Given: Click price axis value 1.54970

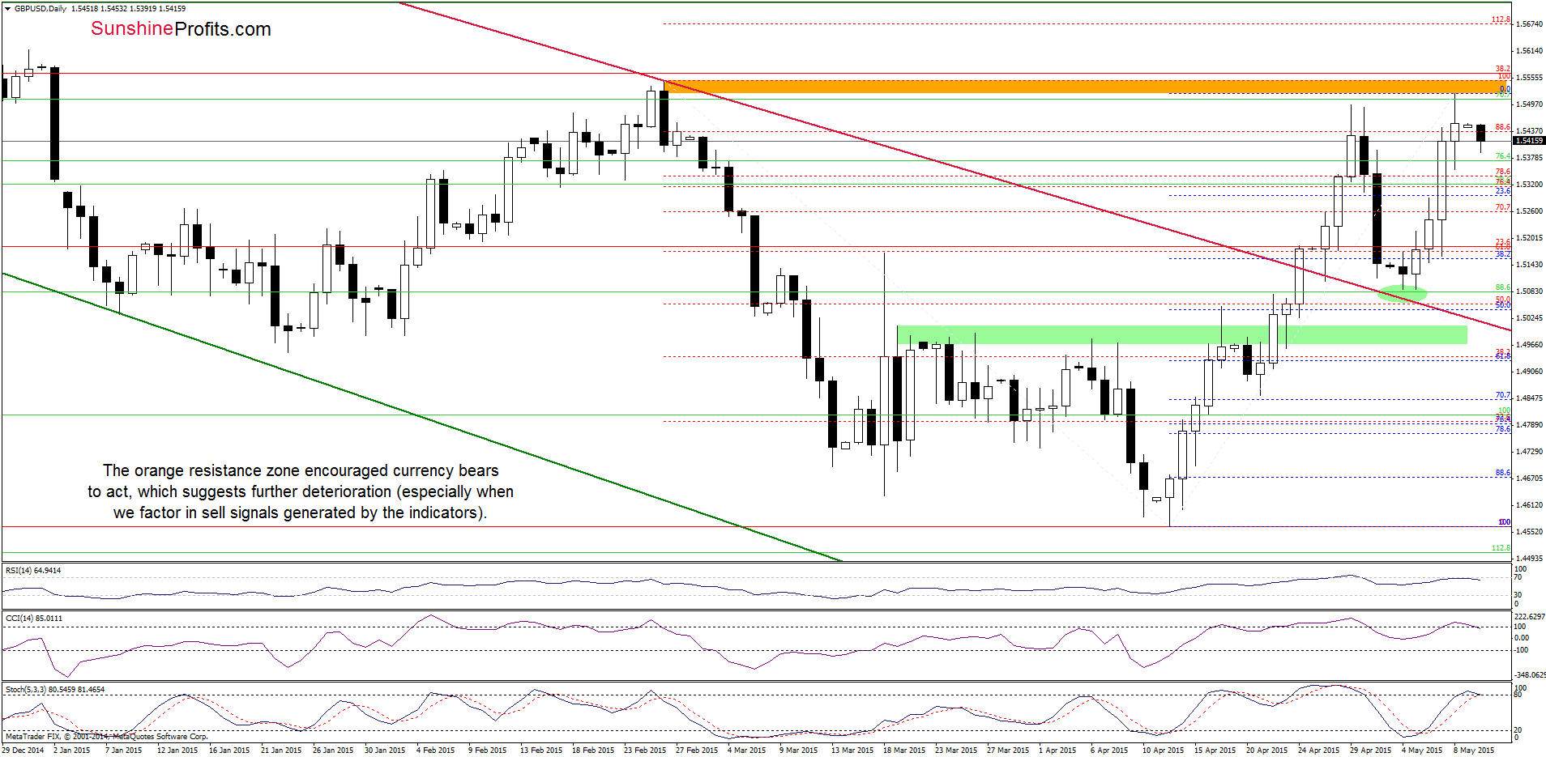Looking at the screenshot, I should pyautogui.click(x=1529, y=104).
